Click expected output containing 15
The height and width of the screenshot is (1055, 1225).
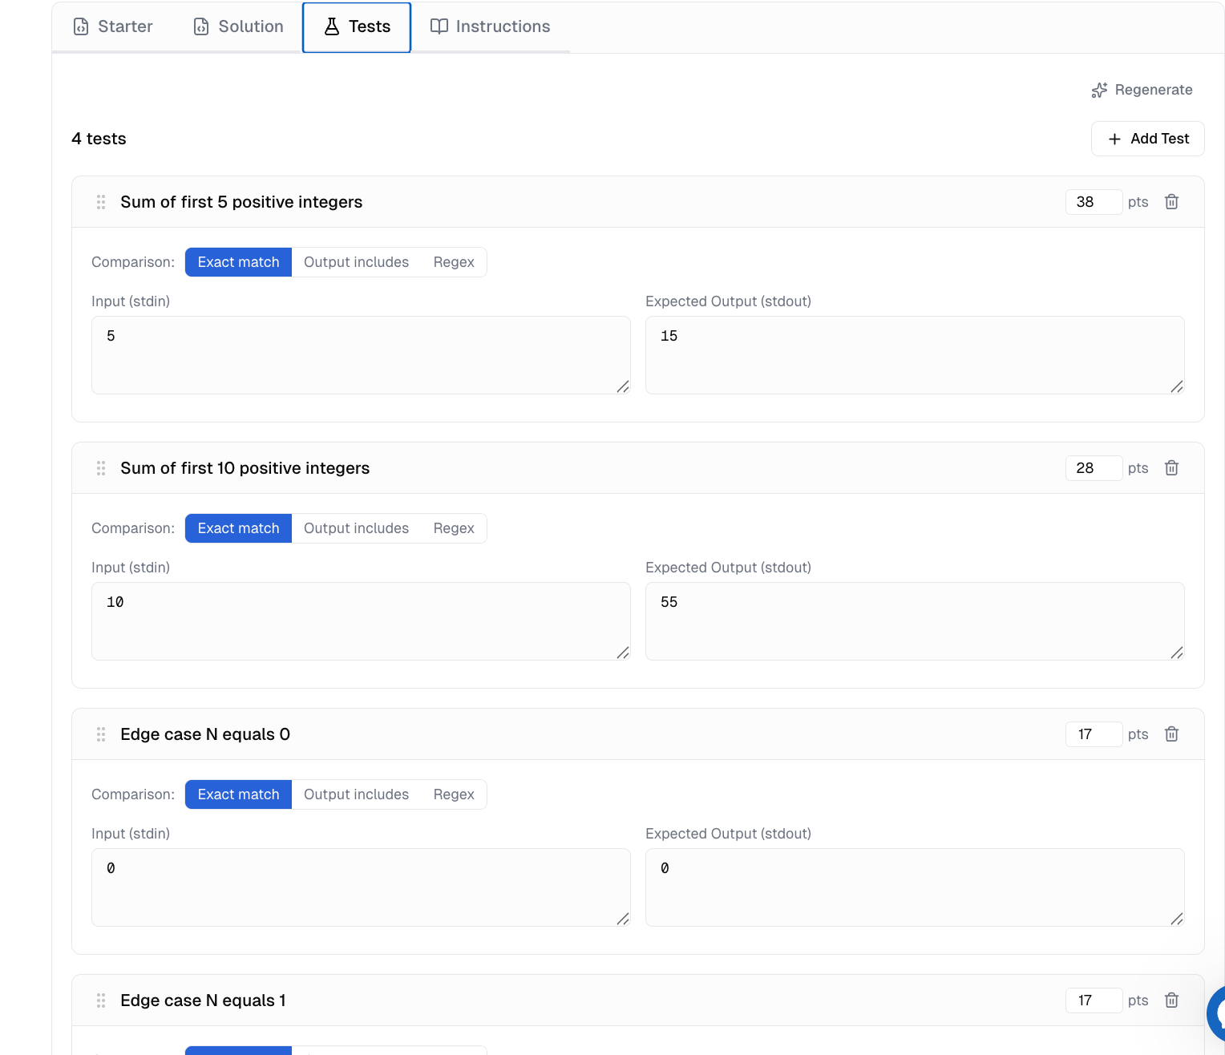coord(915,355)
